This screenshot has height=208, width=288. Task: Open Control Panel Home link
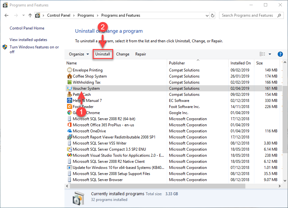tap(27, 28)
